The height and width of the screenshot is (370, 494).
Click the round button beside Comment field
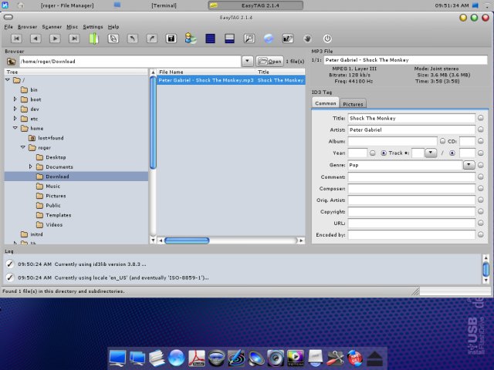click(x=480, y=177)
